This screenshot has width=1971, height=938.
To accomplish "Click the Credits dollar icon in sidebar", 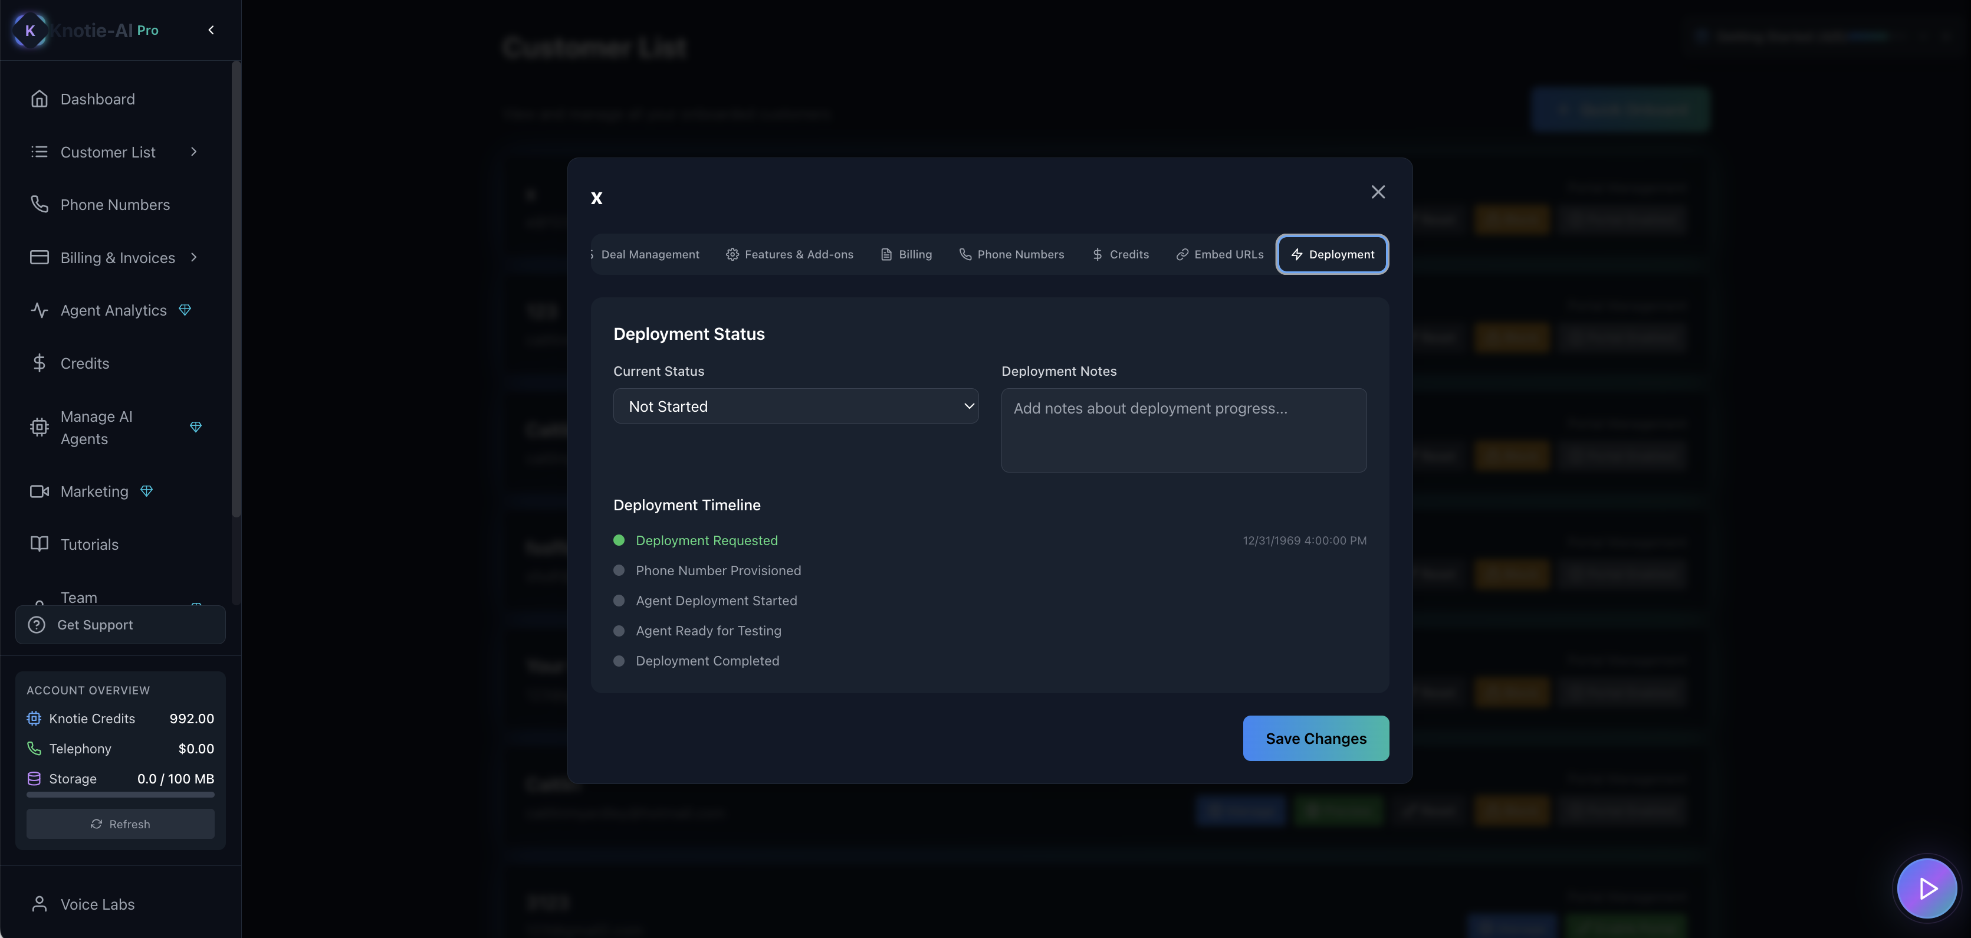I will click(39, 363).
